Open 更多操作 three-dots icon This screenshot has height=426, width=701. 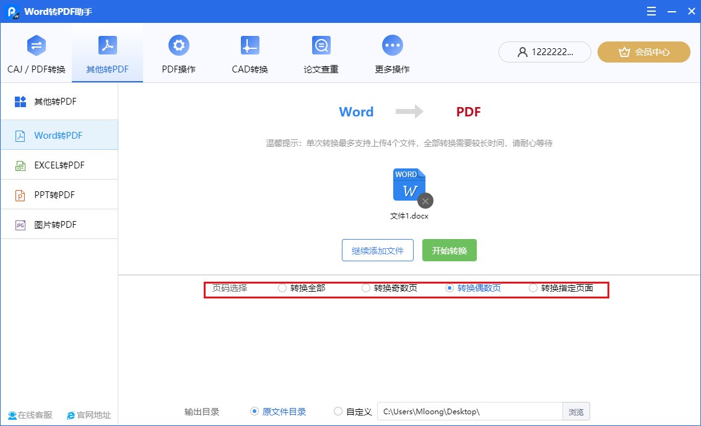coord(393,45)
